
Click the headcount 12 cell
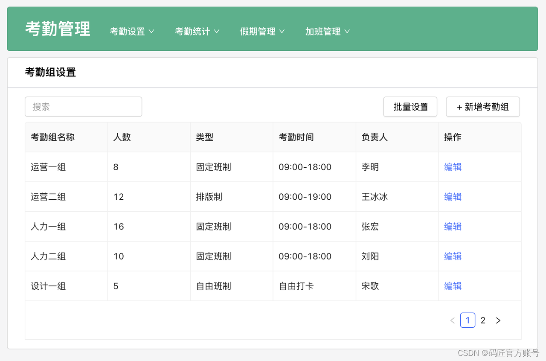pyautogui.click(x=149, y=197)
